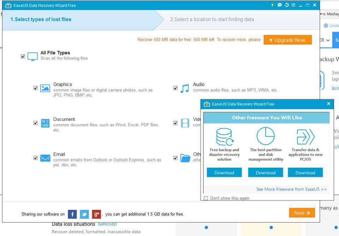Click the Video film strip icon
The width and height of the screenshot is (339, 236).
point(185,123)
